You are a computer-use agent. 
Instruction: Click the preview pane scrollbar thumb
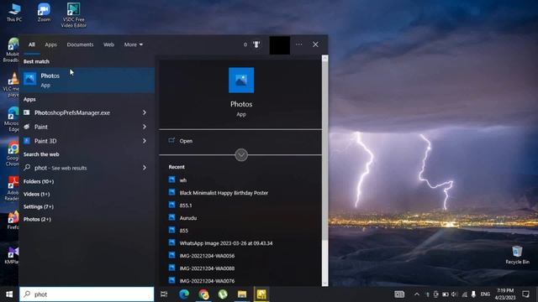coord(325,151)
